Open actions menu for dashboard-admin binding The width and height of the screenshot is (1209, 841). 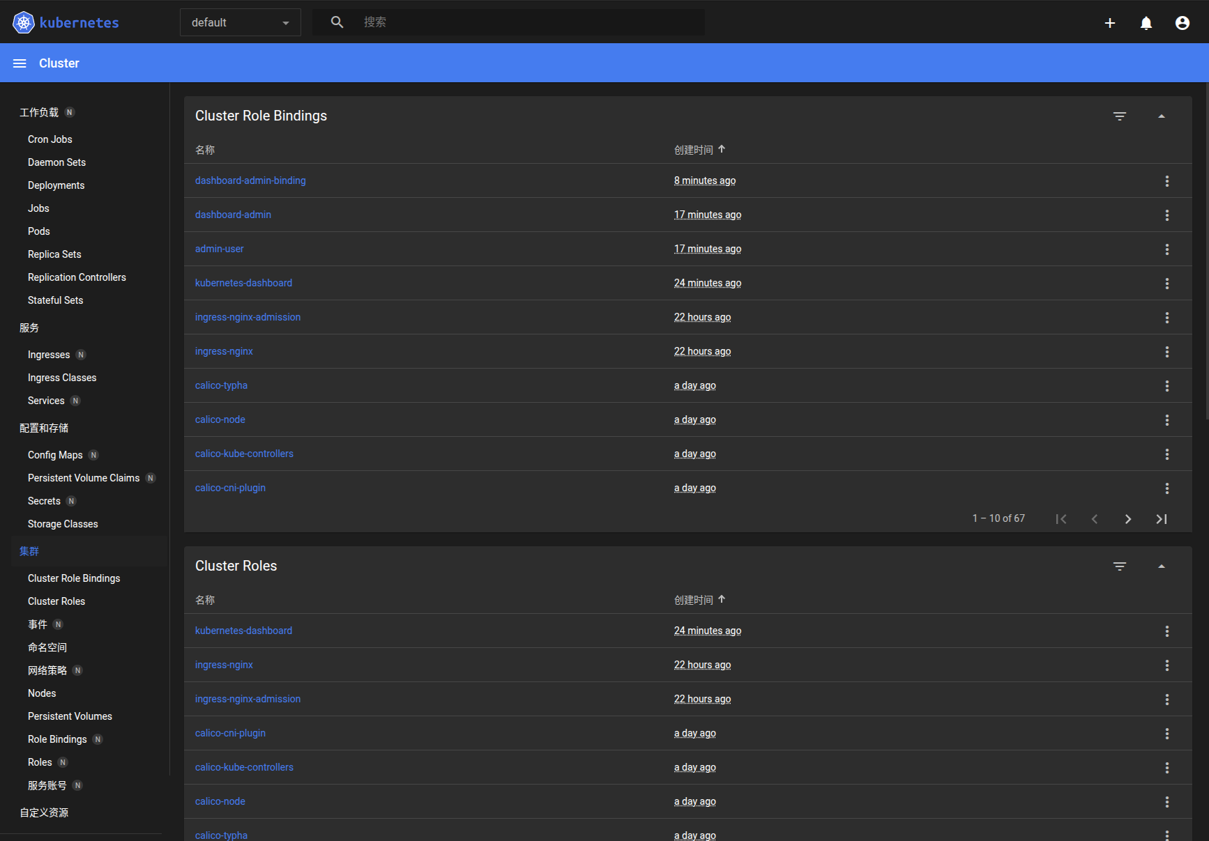click(1167, 215)
